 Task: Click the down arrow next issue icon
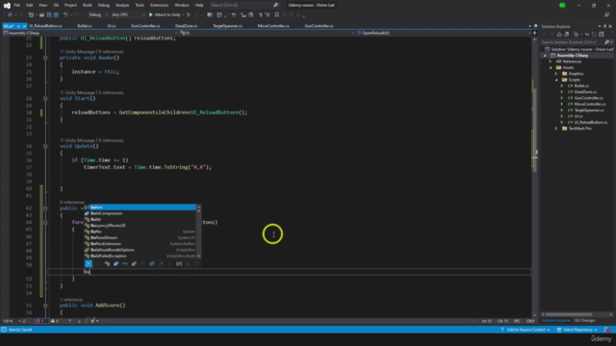(x=79, y=321)
